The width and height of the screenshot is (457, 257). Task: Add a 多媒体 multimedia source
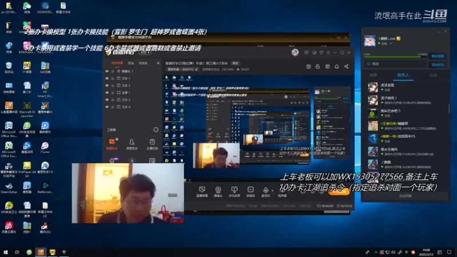tap(250, 192)
